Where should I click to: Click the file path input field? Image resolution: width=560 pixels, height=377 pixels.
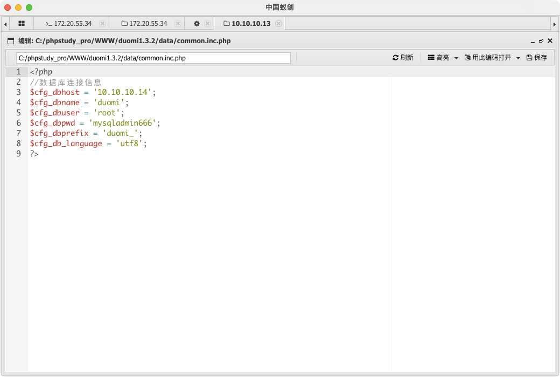(153, 58)
